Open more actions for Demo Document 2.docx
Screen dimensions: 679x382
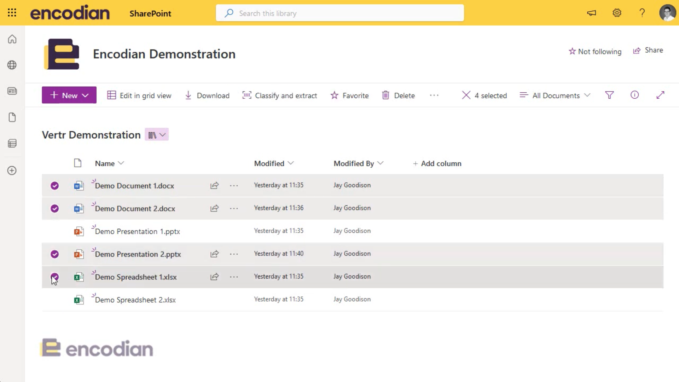point(234,208)
